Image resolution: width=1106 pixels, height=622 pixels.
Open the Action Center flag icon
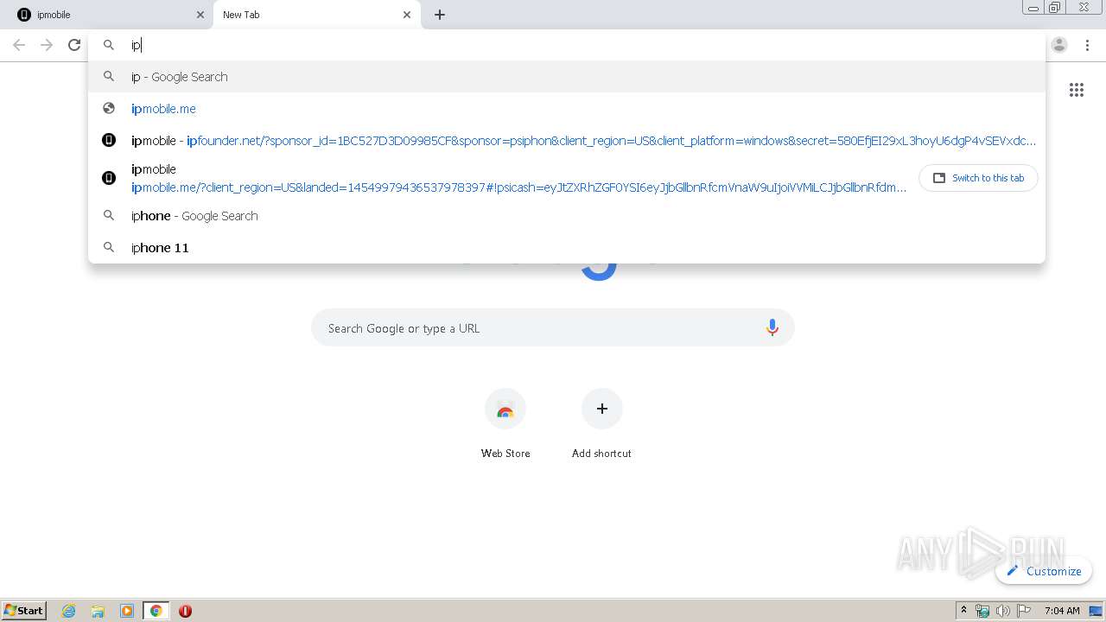click(x=1024, y=611)
